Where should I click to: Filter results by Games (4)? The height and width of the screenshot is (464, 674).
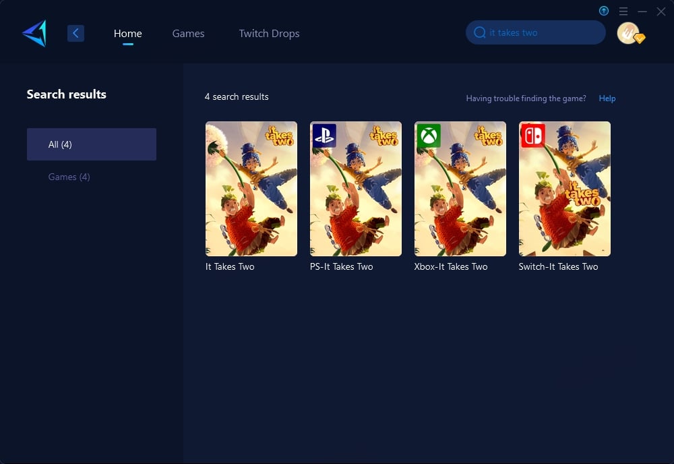(69, 177)
